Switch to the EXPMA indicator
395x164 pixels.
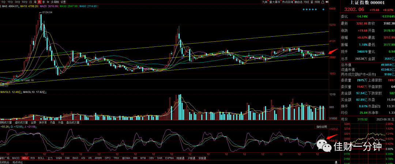click(169, 158)
